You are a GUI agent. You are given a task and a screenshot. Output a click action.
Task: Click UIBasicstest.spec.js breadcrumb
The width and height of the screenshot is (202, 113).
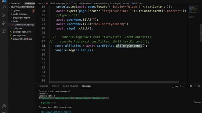click(58, 3)
